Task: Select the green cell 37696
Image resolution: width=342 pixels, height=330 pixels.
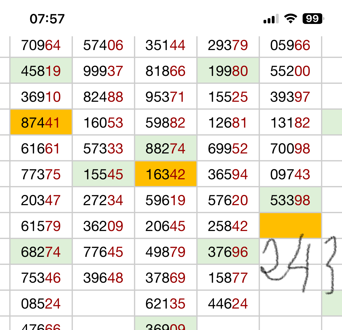Action: pyautogui.click(x=228, y=252)
